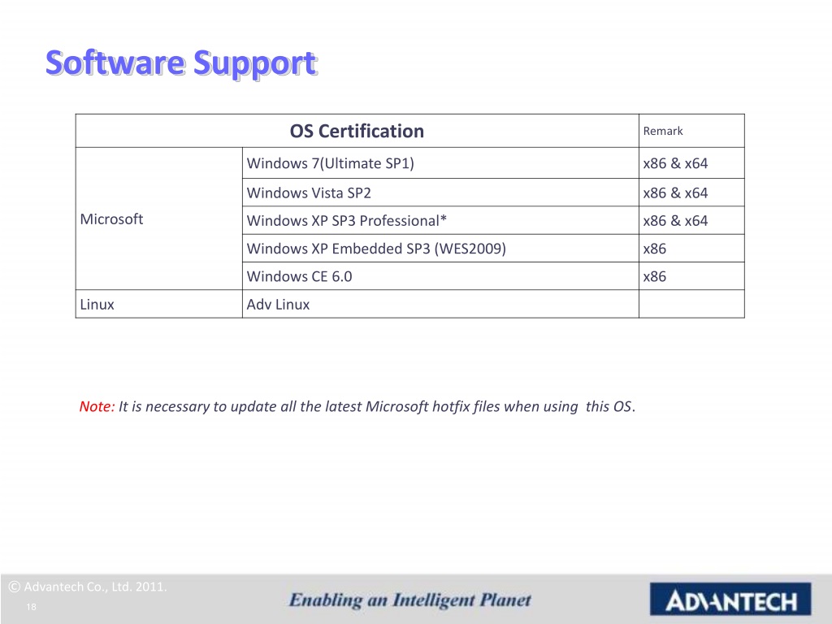
Task: Click the Enabling an Intelligent Planet slogan
Action: [409, 600]
